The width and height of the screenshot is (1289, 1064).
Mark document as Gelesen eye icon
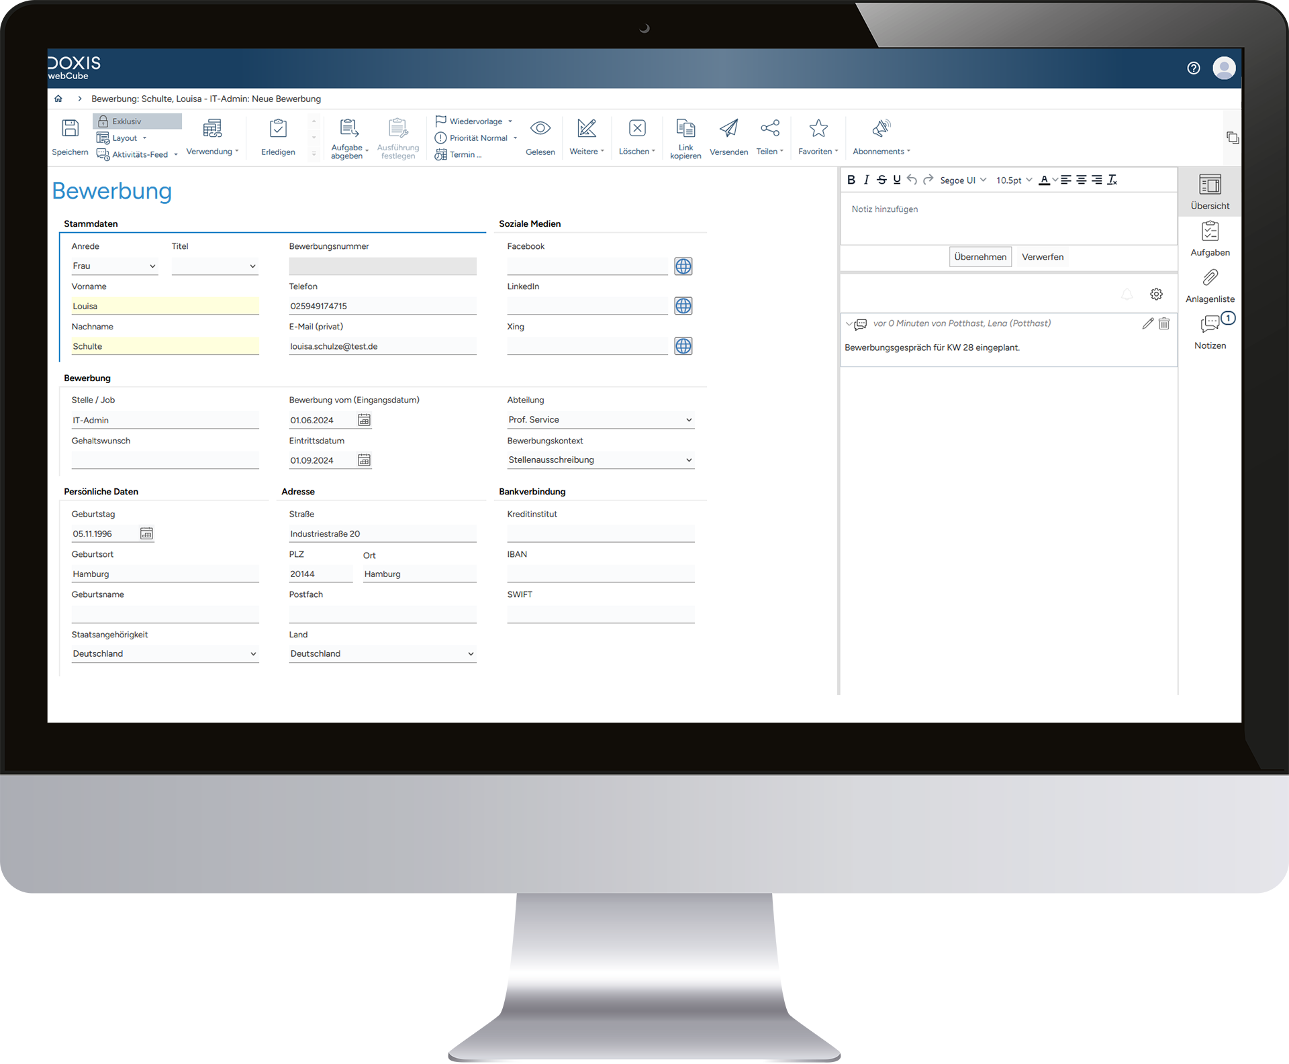[x=540, y=129]
